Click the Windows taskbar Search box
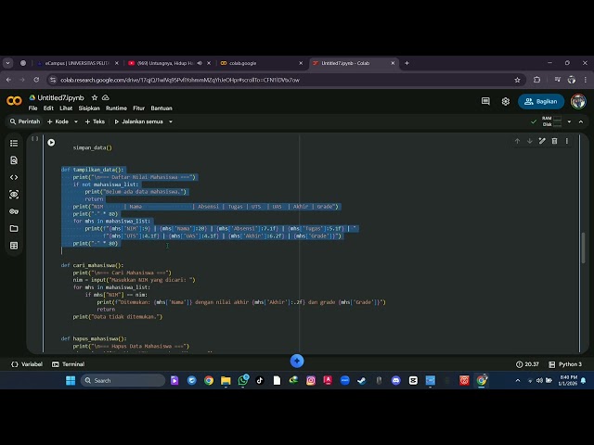The image size is (594, 445). [123, 380]
